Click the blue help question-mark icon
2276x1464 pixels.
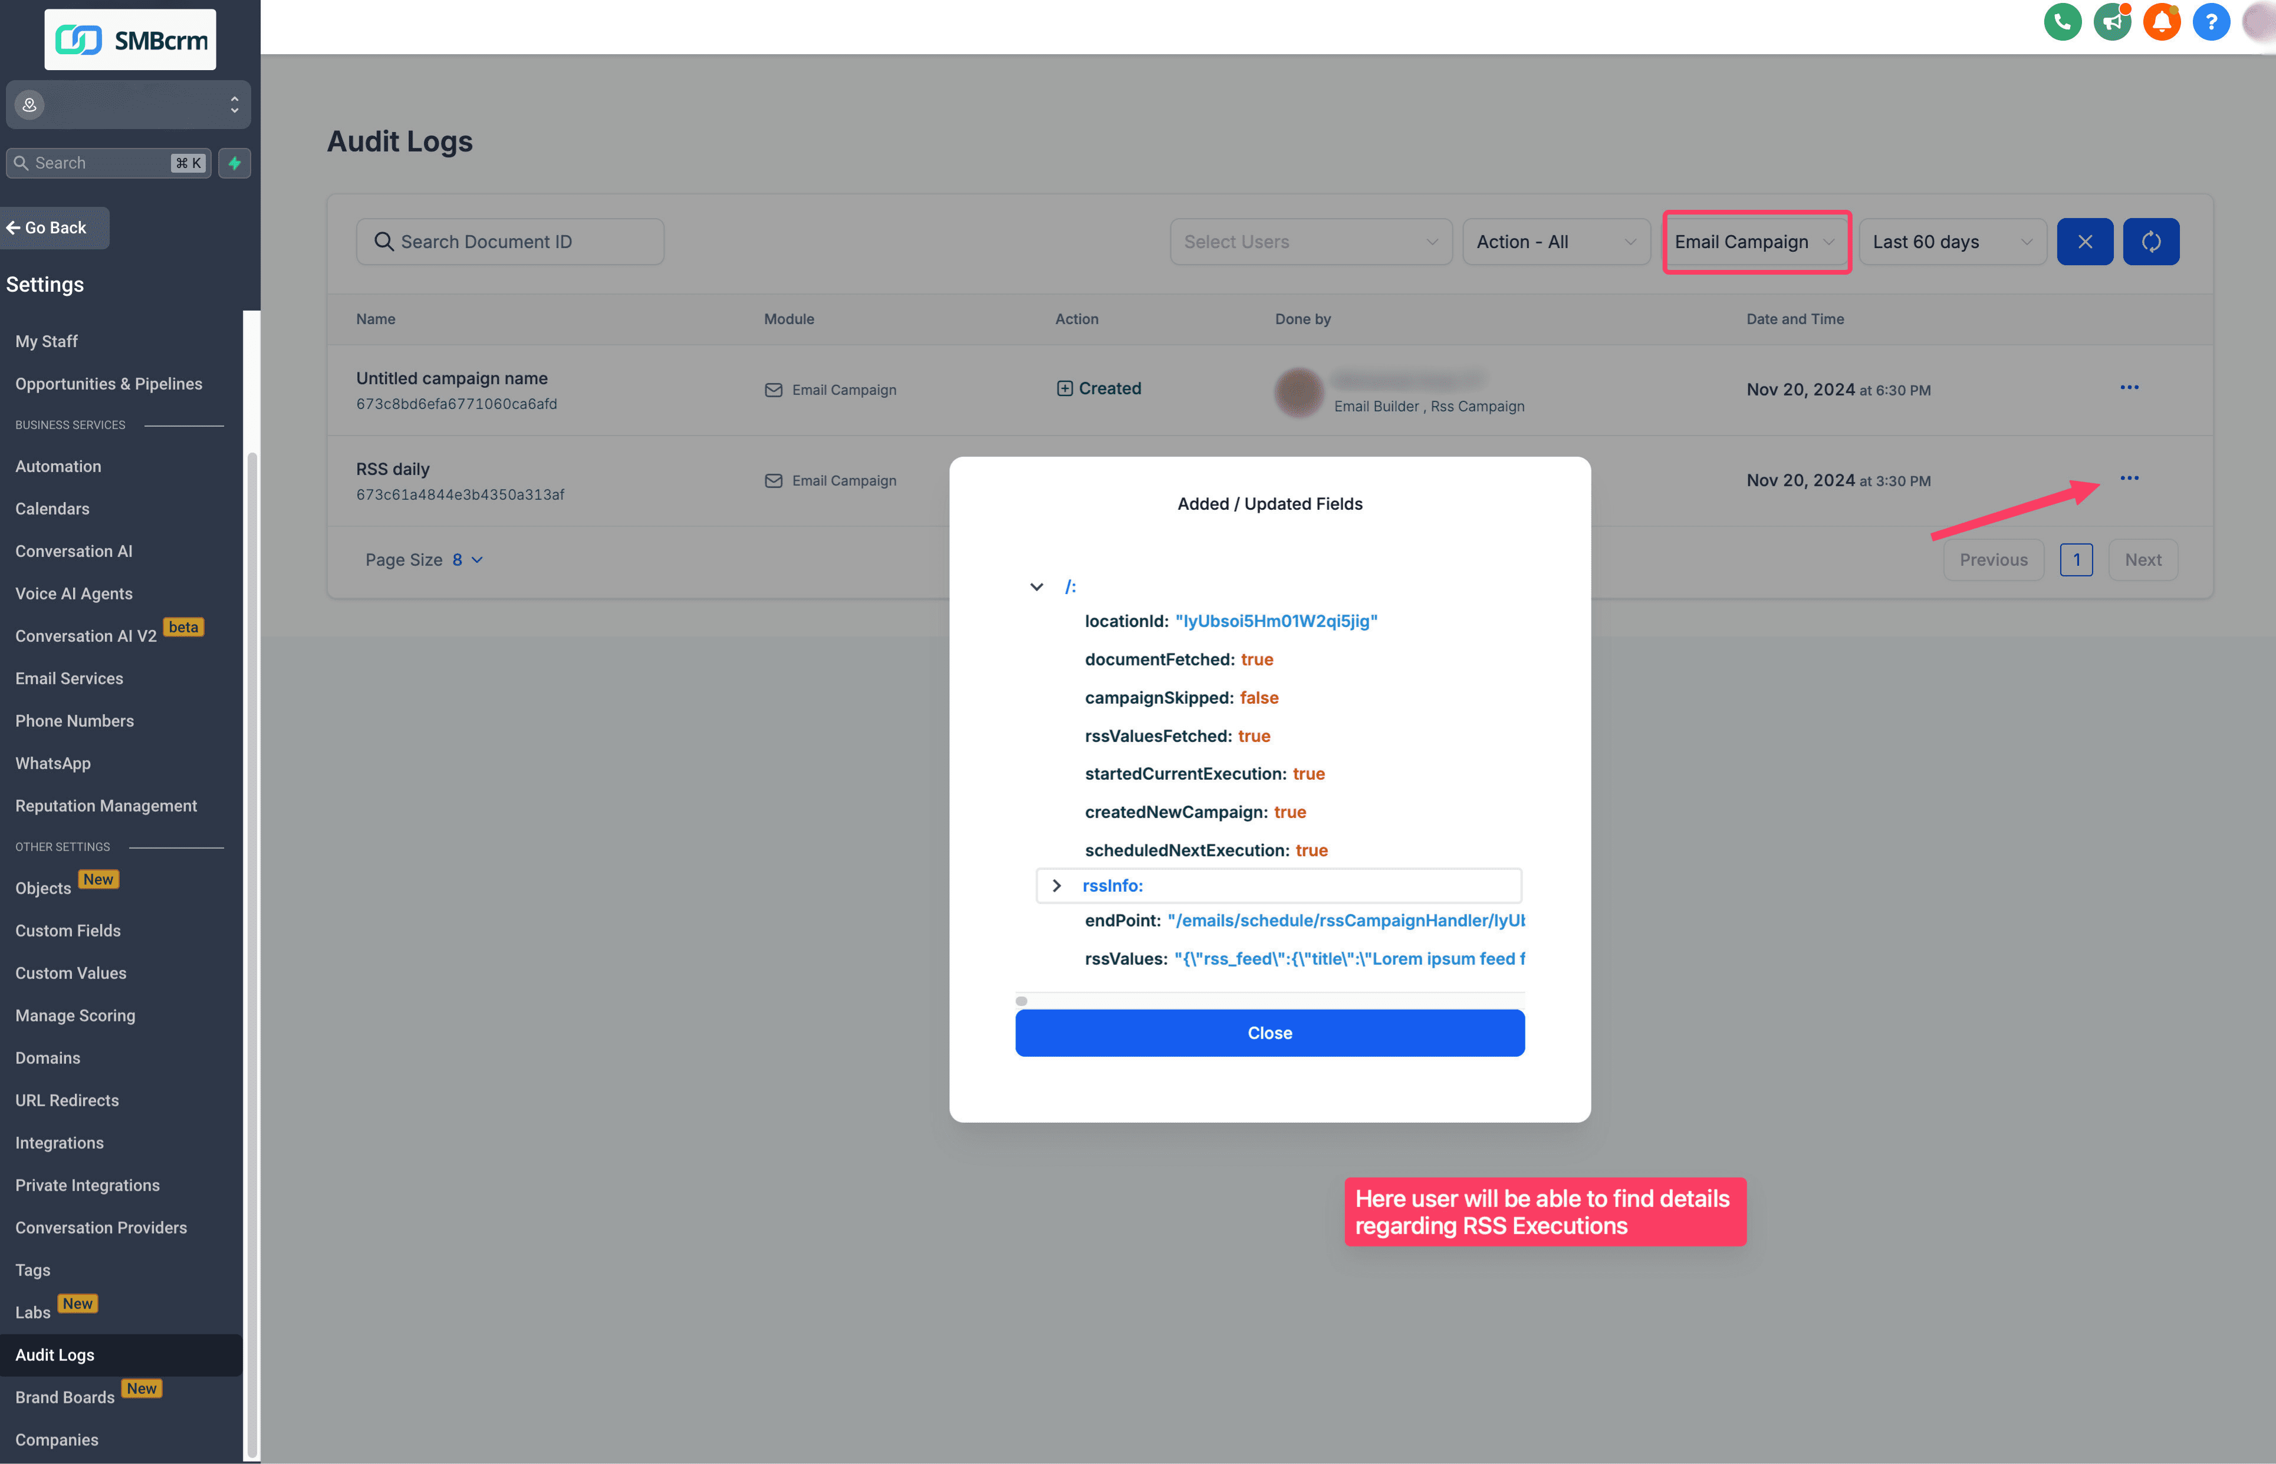click(x=2211, y=22)
